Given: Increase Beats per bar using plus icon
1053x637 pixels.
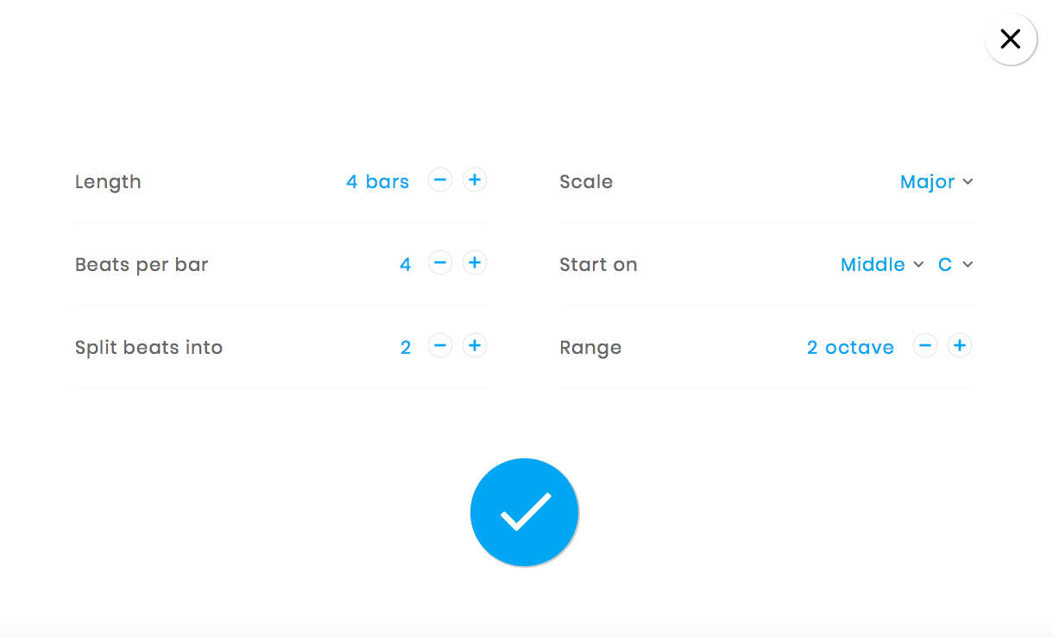Looking at the screenshot, I should click(474, 262).
